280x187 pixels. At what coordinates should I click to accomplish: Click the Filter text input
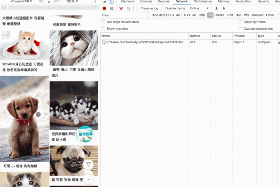coord(123,15)
